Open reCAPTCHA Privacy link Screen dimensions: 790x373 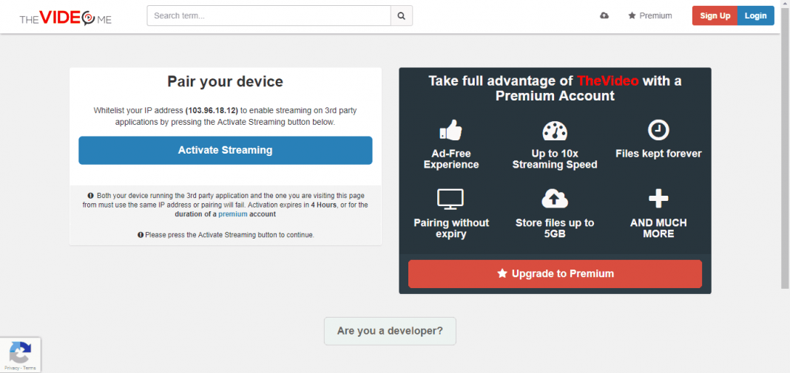click(11, 368)
